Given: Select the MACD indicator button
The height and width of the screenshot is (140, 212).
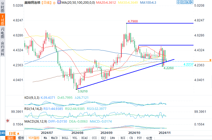Looking at the screenshot, I should pyautogui.click(x=54, y=138).
